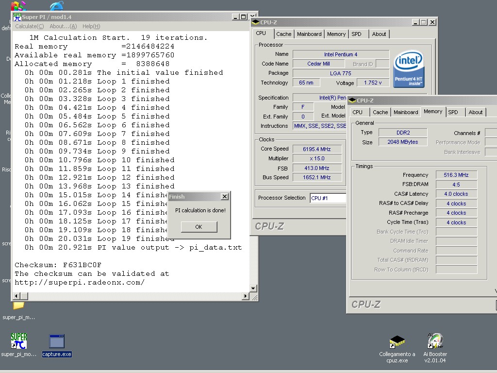Click Bus Speed value 1652.1 MHz
497x373 pixels.
317,177
